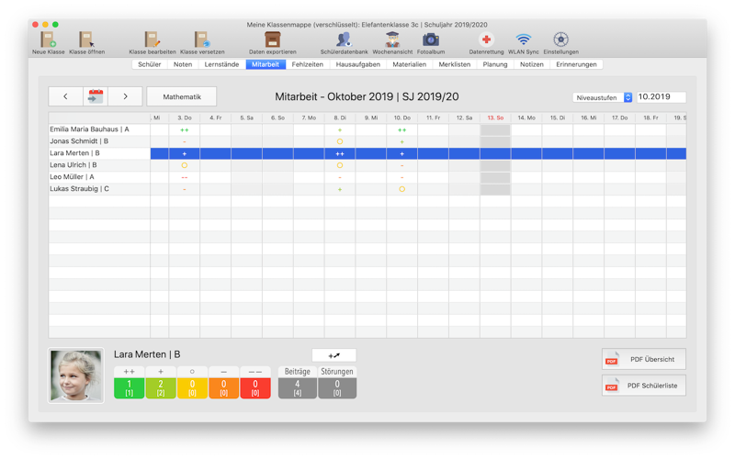
Task: Click the PDF Übersicht button
Action: tap(643, 360)
